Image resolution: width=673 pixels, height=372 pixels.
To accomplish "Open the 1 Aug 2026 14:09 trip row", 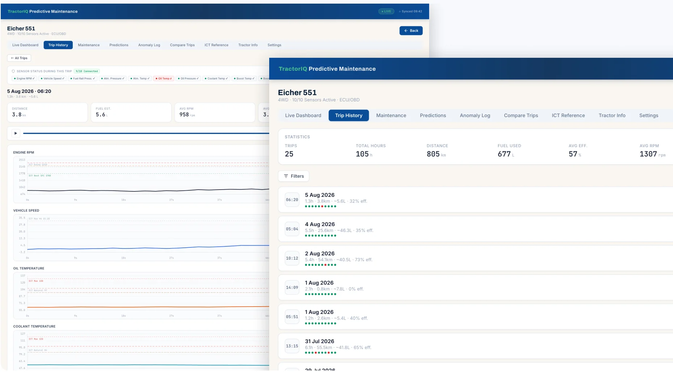I will pos(475,287).
